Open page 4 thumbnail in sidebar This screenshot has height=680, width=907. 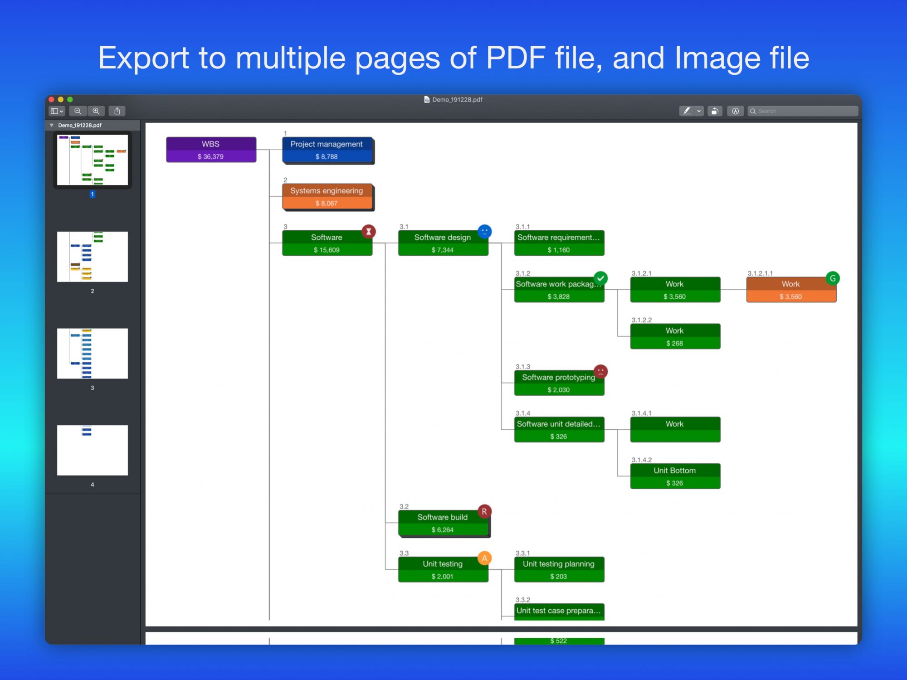coord(93,450)
